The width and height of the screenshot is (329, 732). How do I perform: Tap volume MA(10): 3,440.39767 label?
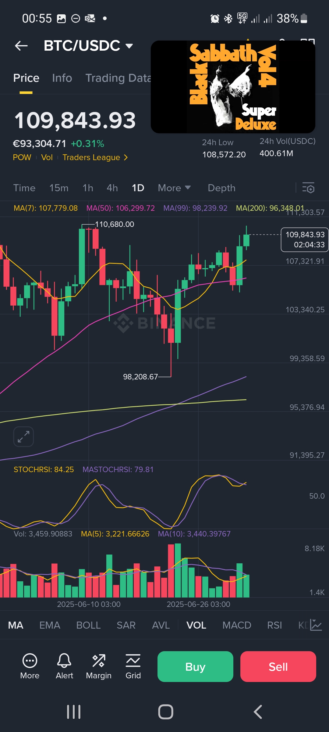(194, 534)
